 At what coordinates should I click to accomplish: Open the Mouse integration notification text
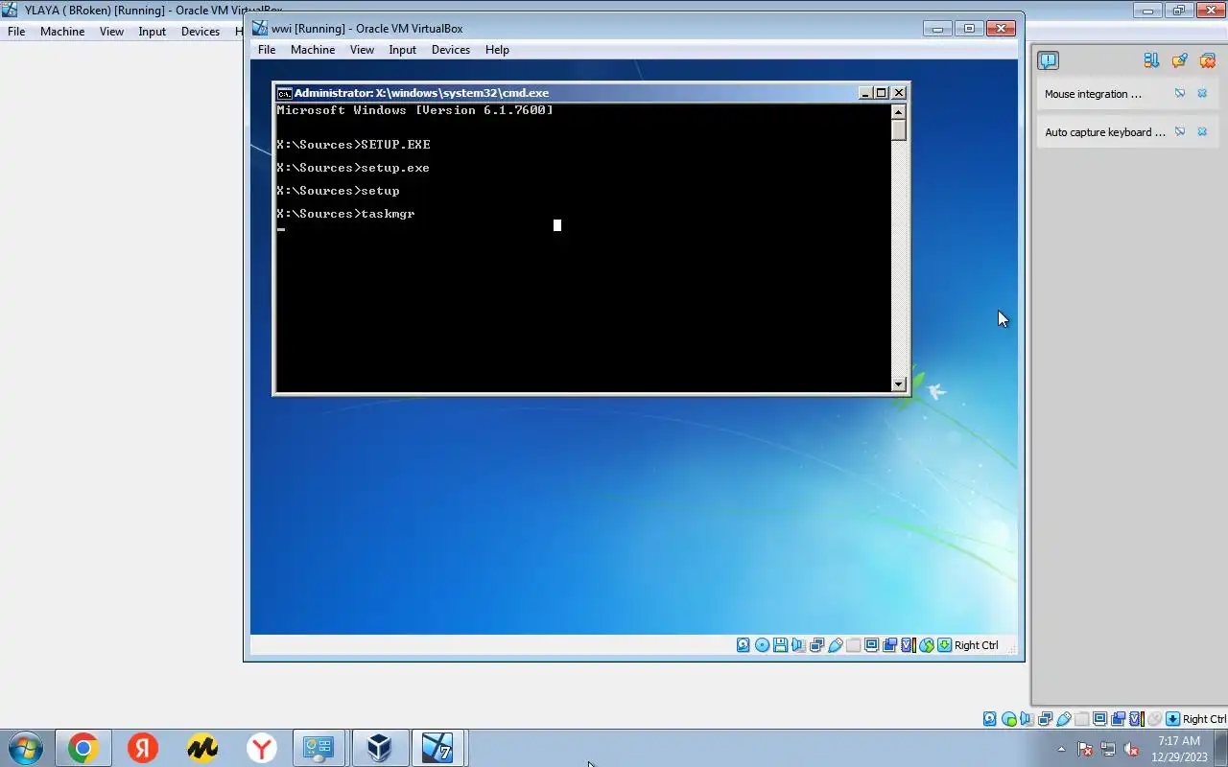[x=1093, y=94]
